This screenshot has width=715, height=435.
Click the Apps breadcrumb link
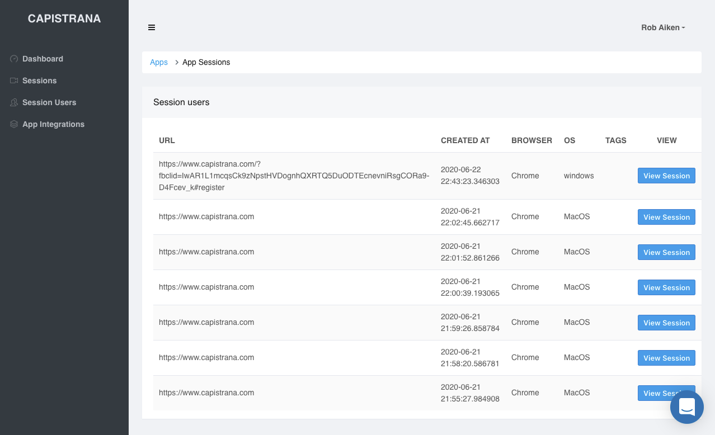[159, 62]
